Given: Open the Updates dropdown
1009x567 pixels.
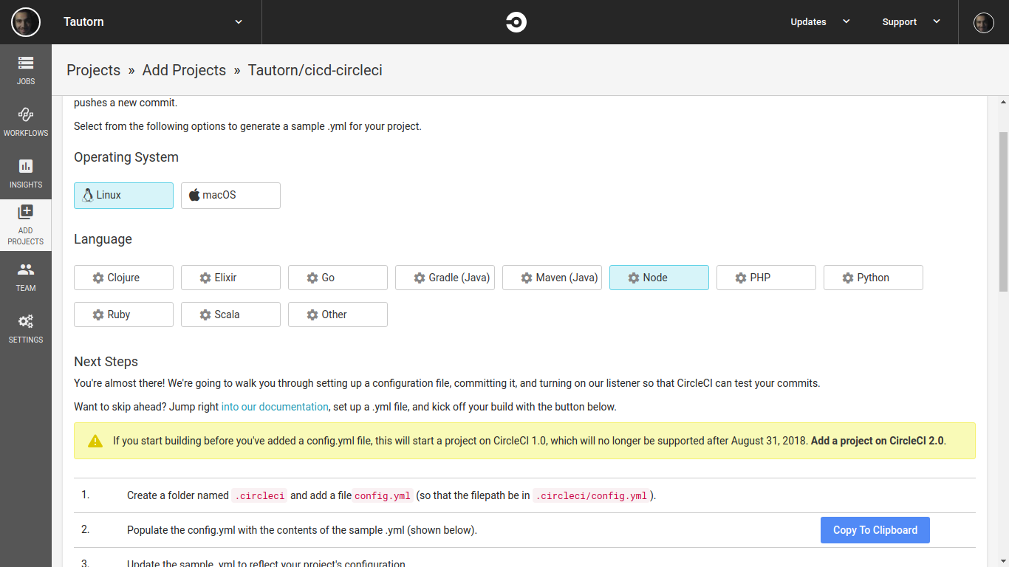Looking at the screenshot, I should click(820, 22).
